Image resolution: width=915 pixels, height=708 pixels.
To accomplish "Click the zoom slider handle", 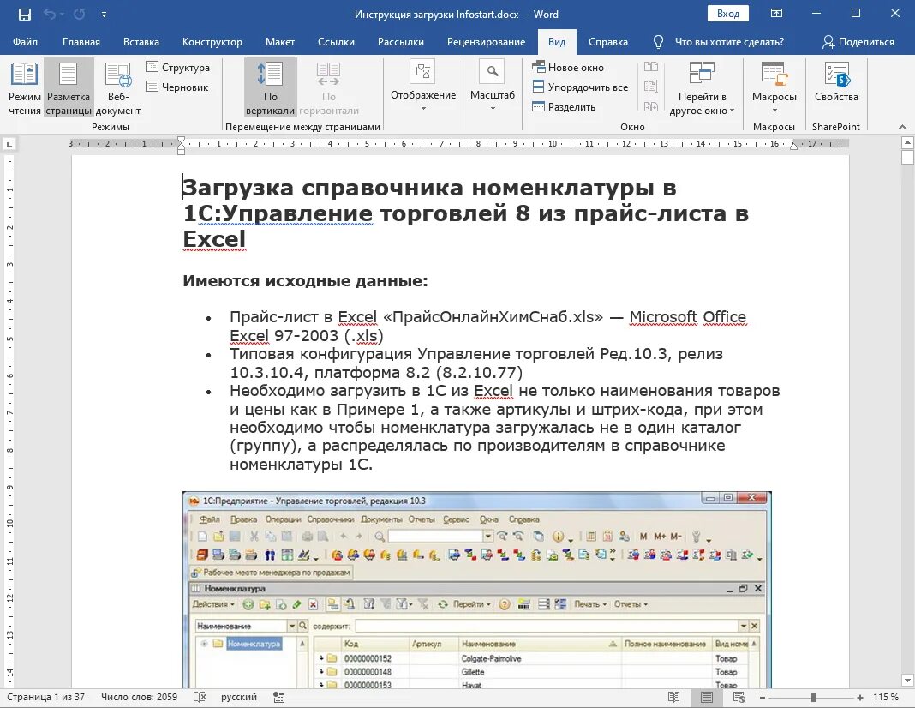I will (813, 698).
